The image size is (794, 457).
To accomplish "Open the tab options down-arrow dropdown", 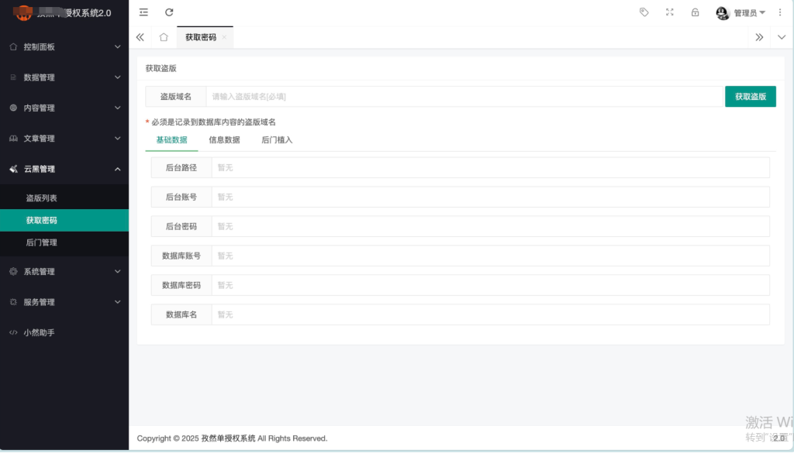I will [x=781, y=37].
